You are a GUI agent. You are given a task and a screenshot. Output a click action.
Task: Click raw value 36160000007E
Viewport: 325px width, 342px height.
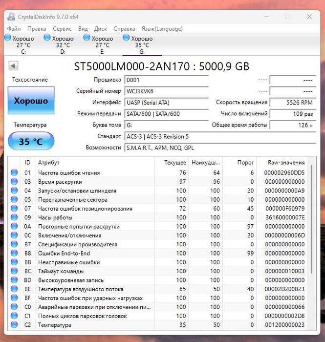pyautogui.click(x=285, y=217)
